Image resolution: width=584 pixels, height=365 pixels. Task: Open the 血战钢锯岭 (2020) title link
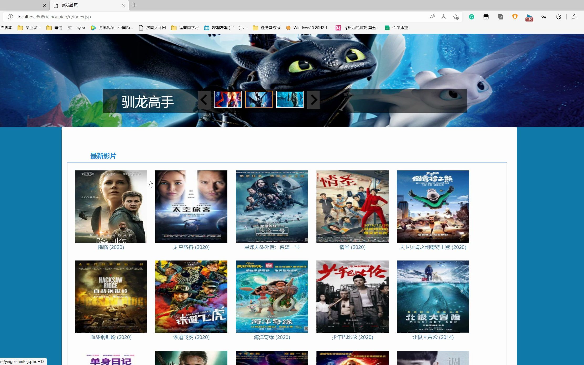(x=111, y=337)
